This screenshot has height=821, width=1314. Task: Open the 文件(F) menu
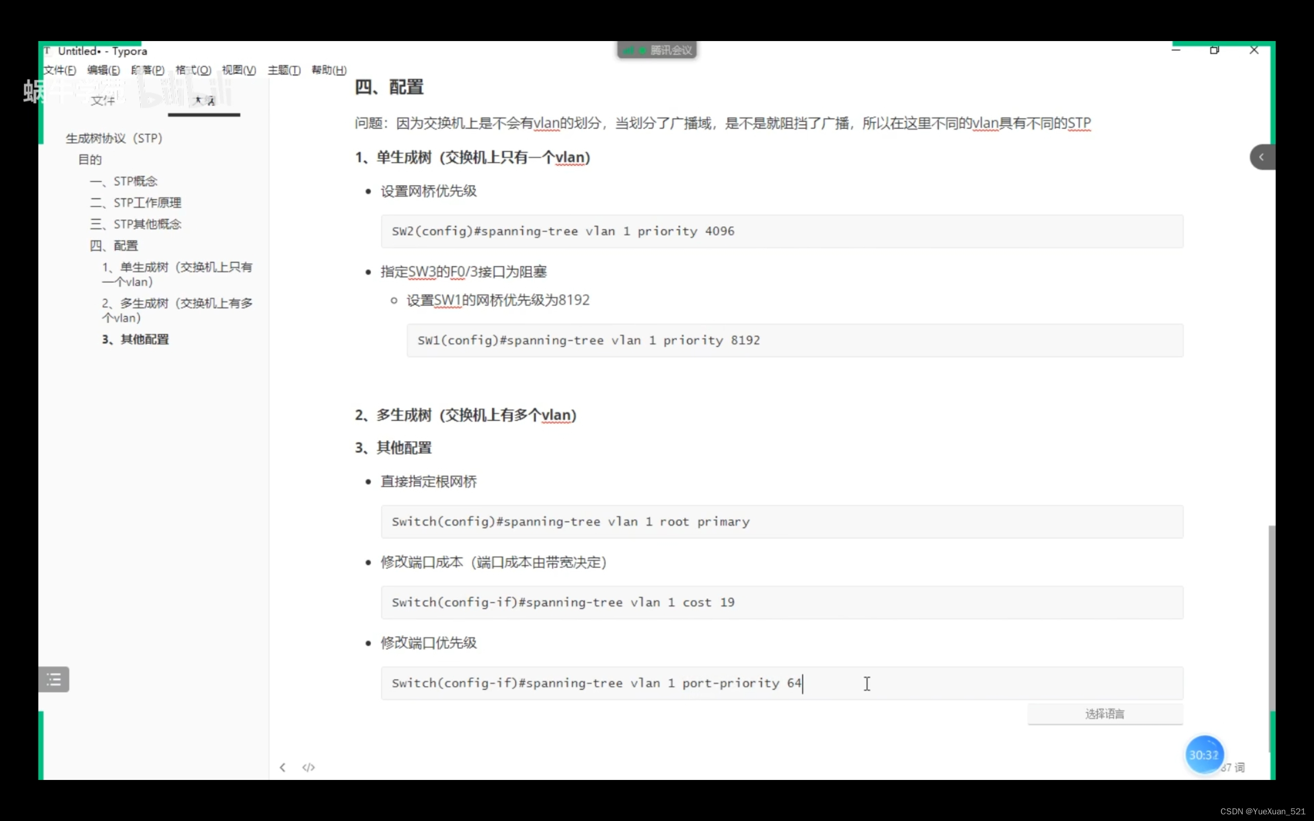[60, 70]
